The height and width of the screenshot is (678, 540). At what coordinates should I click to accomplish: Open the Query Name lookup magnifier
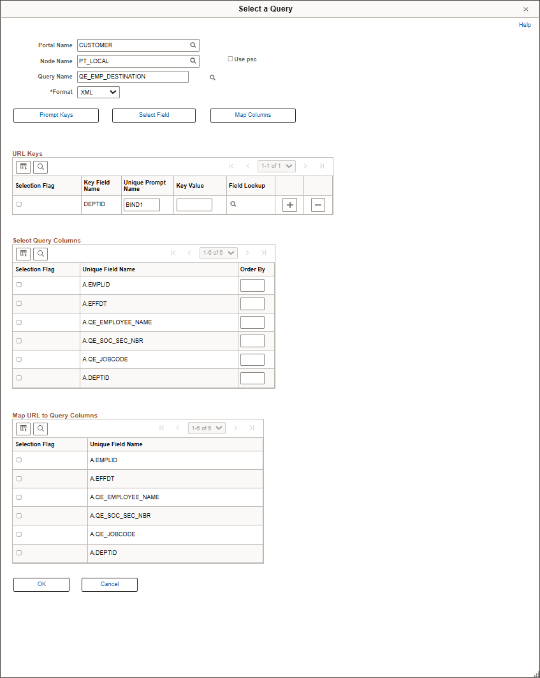tap(212, 77)
